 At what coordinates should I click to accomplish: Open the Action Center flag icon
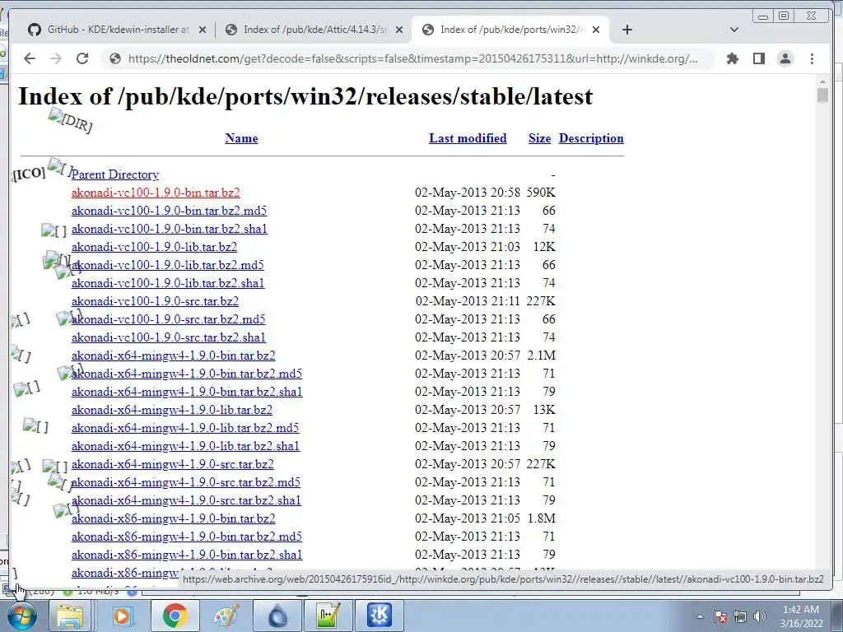pyautogui.click(x=720, y=617)
